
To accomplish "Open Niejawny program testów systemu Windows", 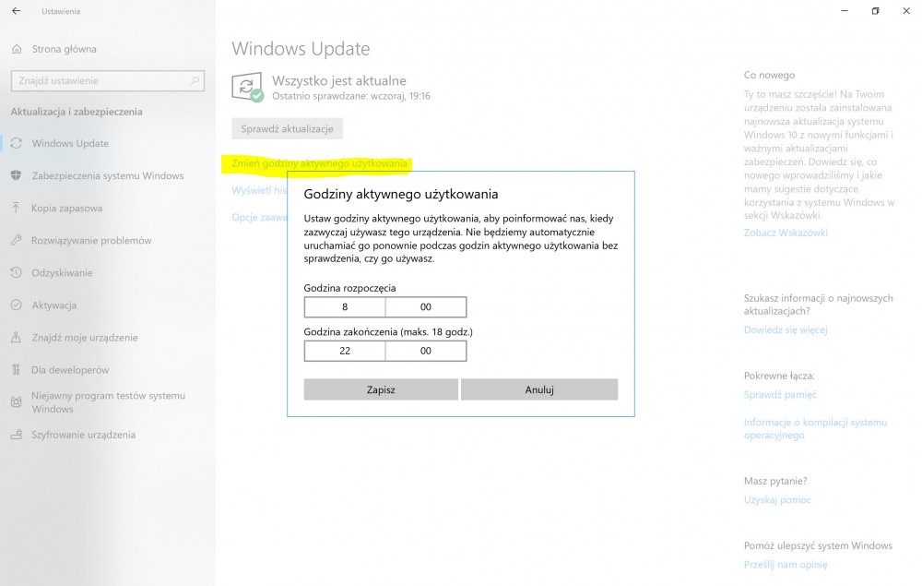I will (x=108, y=402).
